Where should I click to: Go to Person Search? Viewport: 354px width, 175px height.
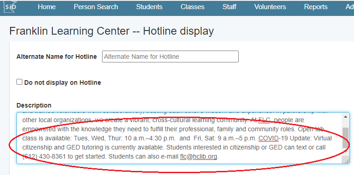pyautogui.click(x=96, y=7)
